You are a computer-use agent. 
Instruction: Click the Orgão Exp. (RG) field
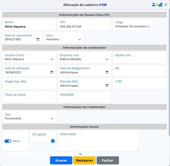pyautogui.click(x=29, y=84)
